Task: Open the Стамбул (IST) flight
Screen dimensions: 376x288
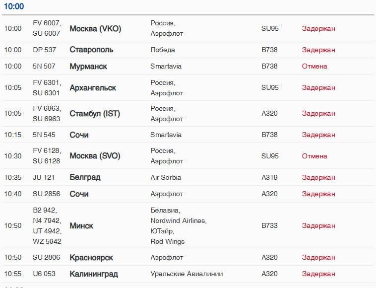Action: pos(95,114)
